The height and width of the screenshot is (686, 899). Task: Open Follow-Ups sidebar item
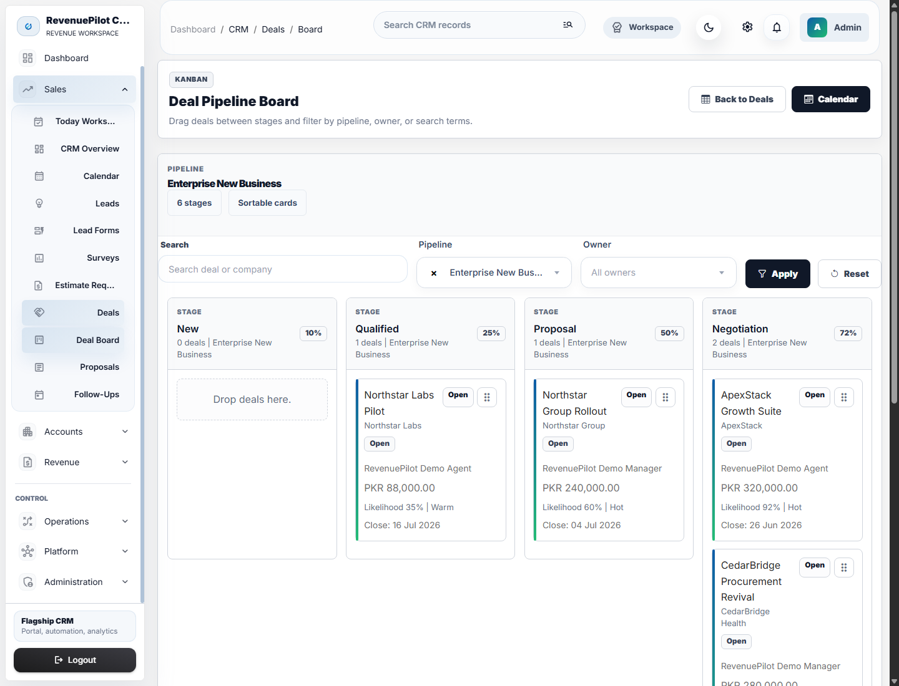tap(73, 394)
